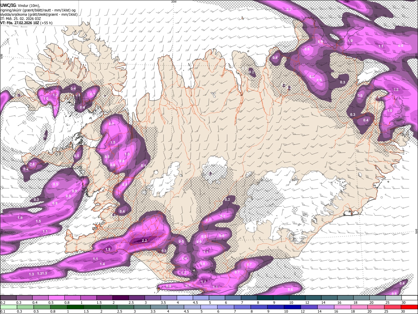Click the '0.1' label in the green legend
The width and height of the screenshot is (418, 314).
[x=3, y=311]
